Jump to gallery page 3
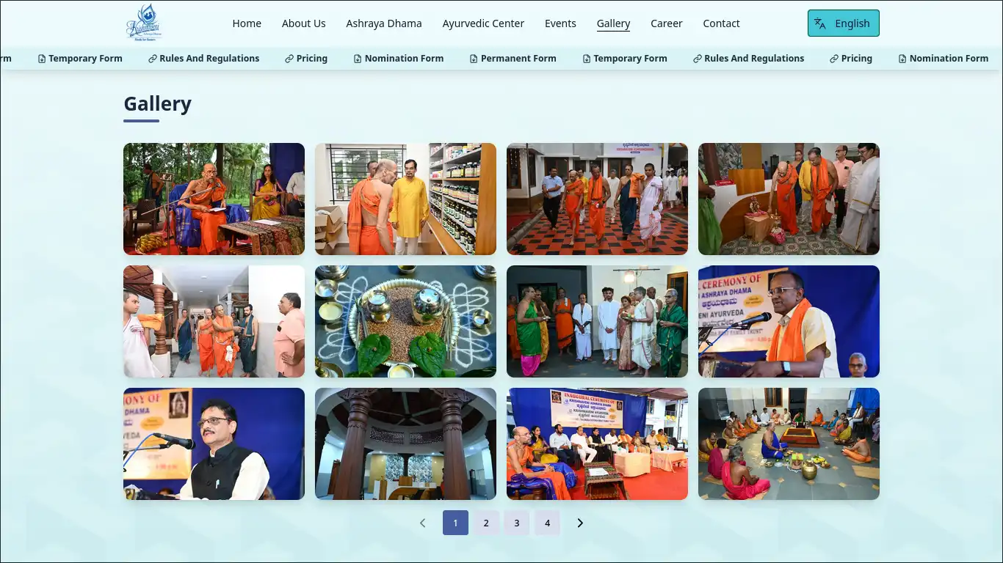The image size is (1003, 563). (517, 523)
